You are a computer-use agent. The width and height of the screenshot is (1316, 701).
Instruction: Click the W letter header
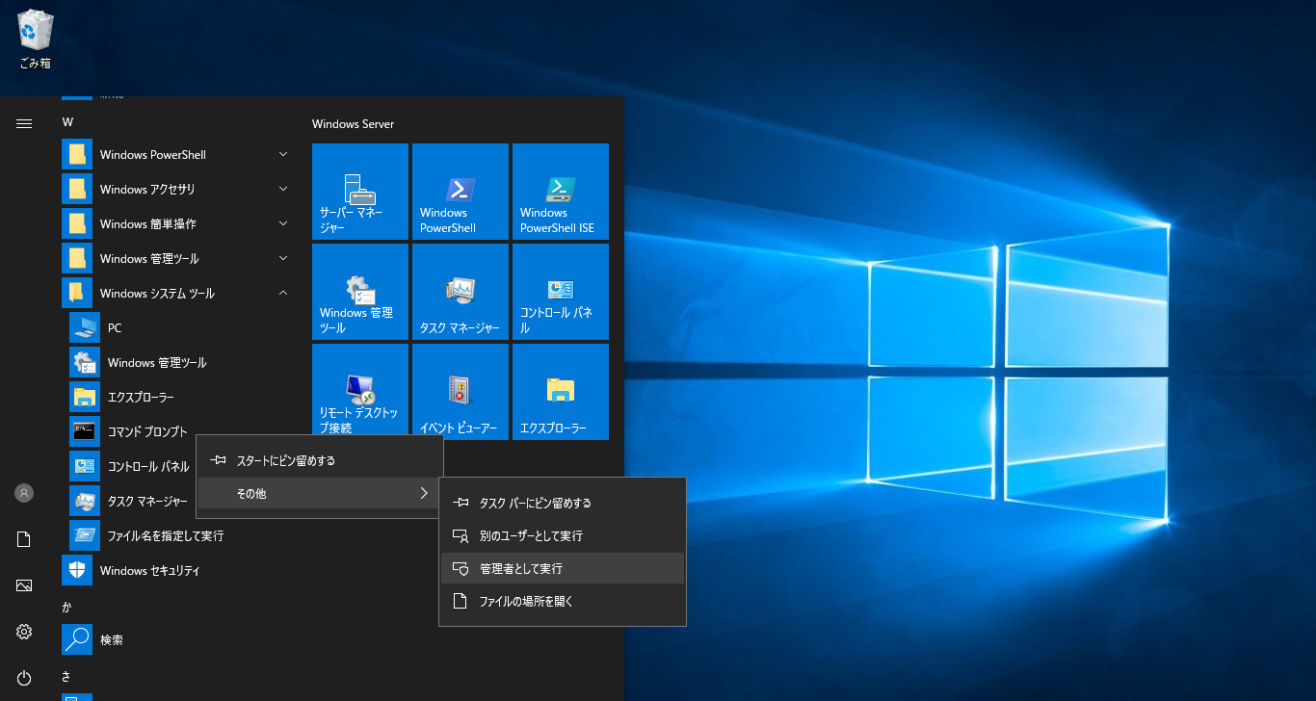coord(67,122)
